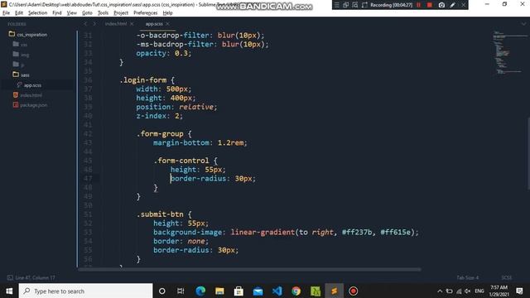Click the #ff615e color value
Screen dimensions: 530x298
click(x=396, y=232)
